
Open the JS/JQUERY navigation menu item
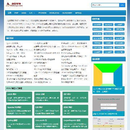click(67, 13)
